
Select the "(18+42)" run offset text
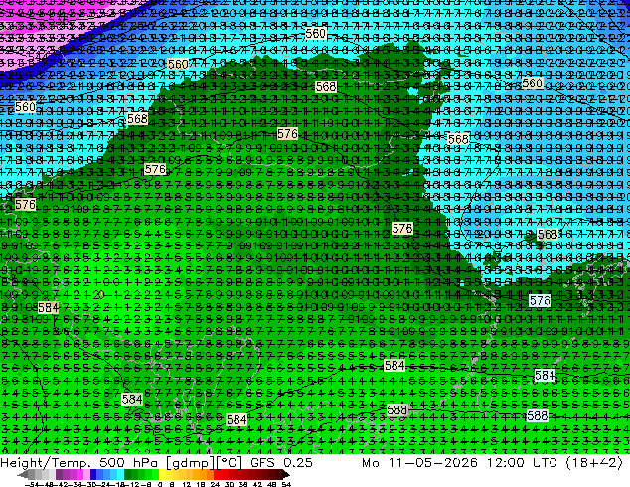[x=594, y=463]
